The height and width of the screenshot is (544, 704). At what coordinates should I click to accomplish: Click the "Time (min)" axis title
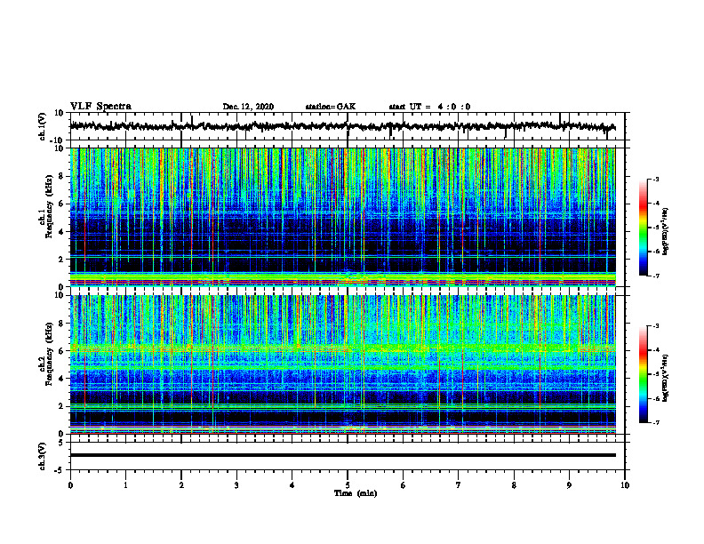click(356, 493)
